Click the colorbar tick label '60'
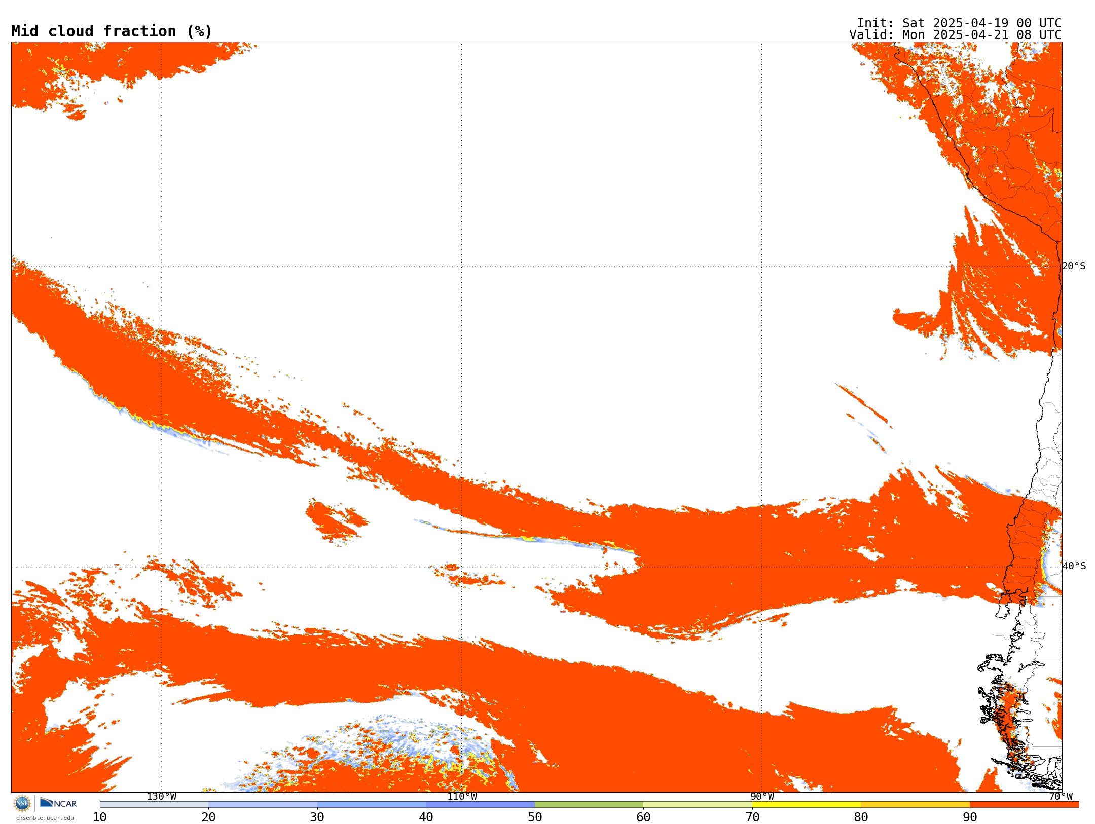The height and width of the screenshot is (824, 1095). (x=643, y=817)
